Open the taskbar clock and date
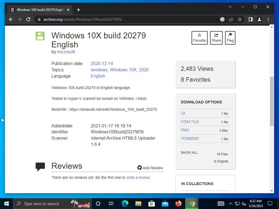Image resolution: width=279 pixels, height=209 pixels. coord(256,204)
